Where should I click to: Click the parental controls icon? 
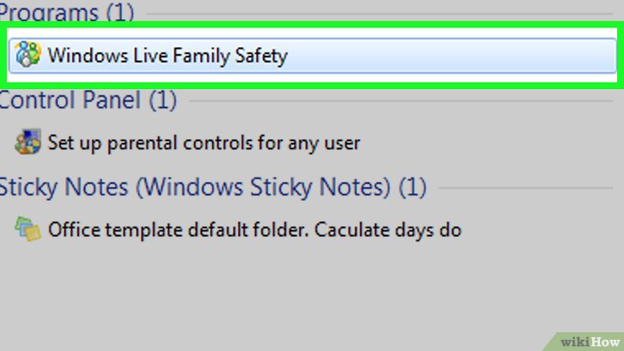(x=29, y=142)
